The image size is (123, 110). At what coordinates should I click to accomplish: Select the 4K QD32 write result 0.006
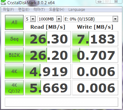point(95,88)
